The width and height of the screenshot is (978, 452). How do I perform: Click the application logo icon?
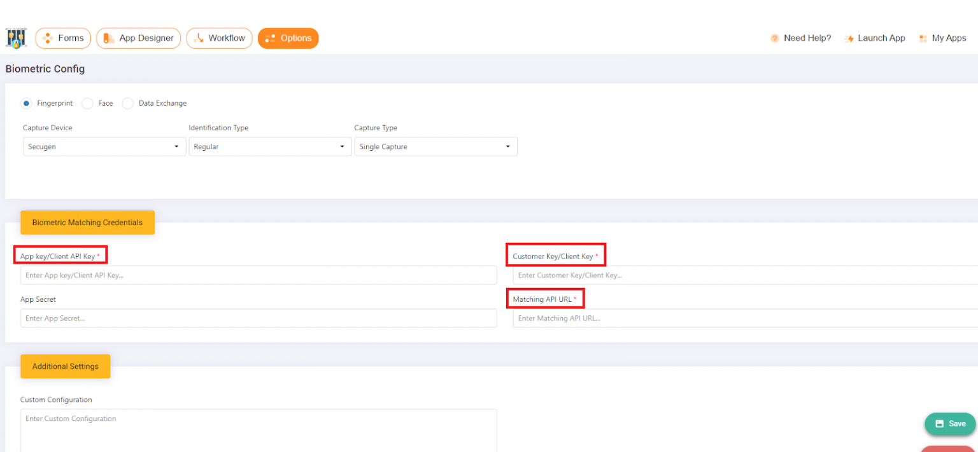click(x=16, y=38)
